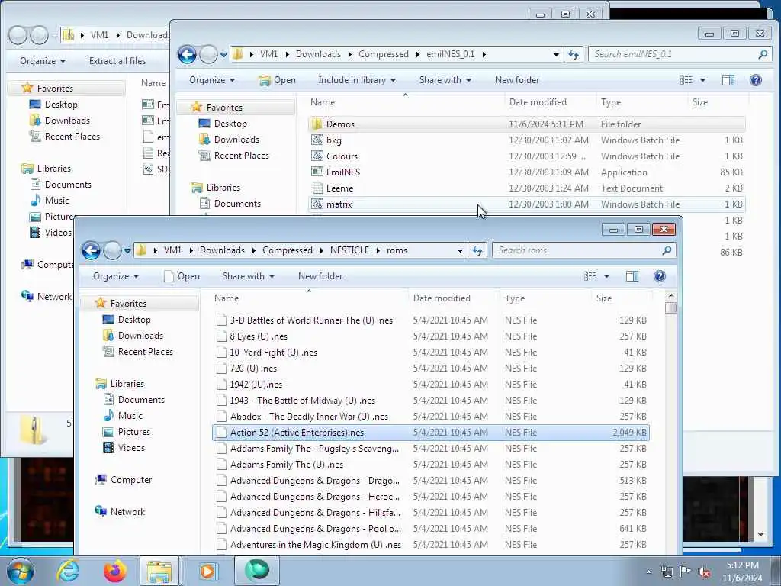781x586 pixels.
Task: Select 1942 (JU).nes file
Action: 431,385
